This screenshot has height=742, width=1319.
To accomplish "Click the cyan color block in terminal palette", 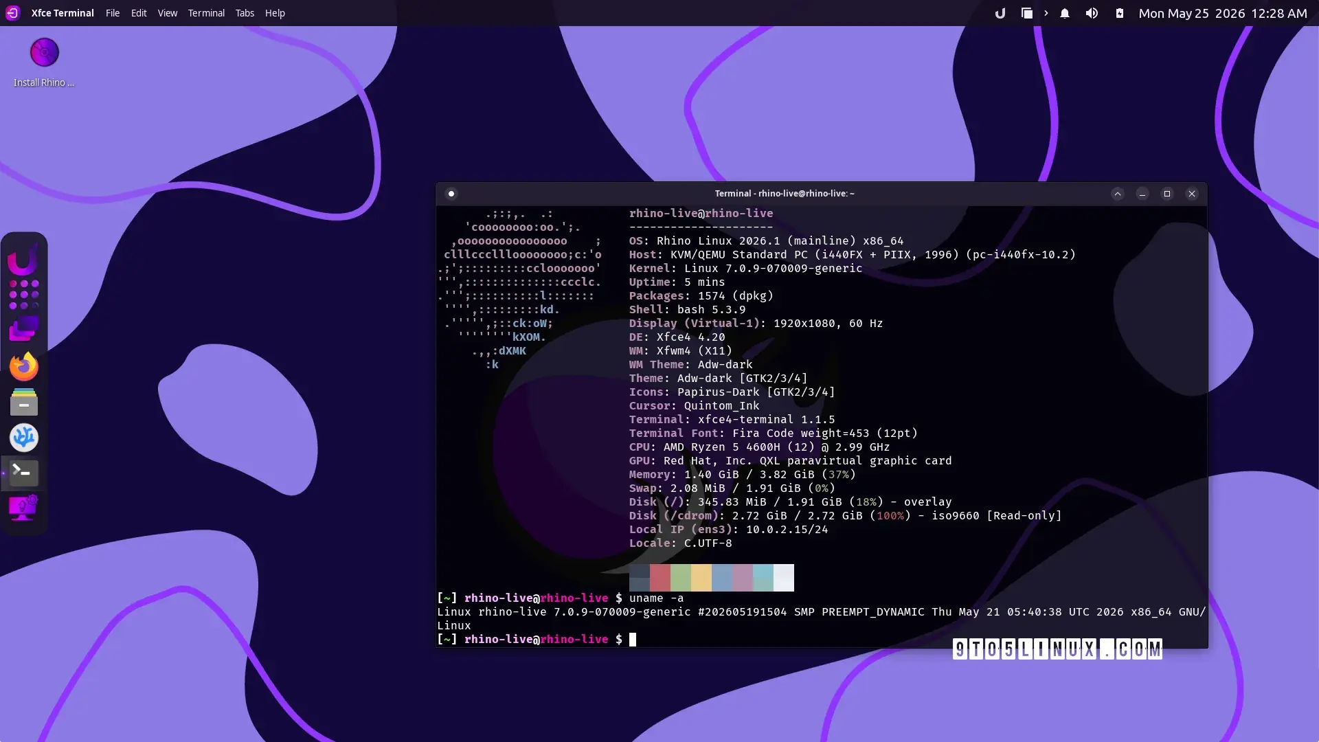I will coord(763,578).
